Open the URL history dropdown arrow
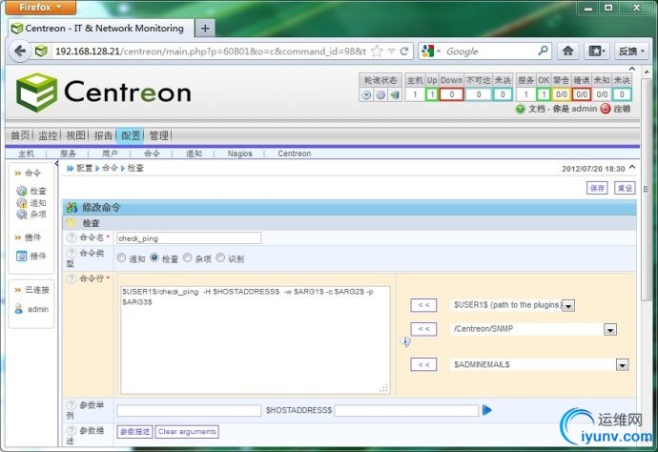 392,51
